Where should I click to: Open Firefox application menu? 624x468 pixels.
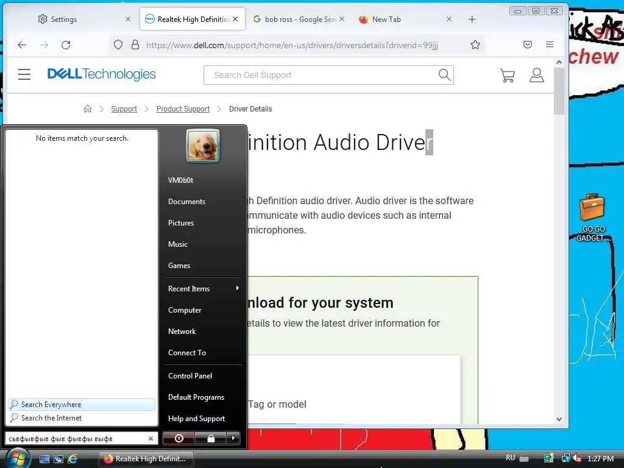click(550, 44)
